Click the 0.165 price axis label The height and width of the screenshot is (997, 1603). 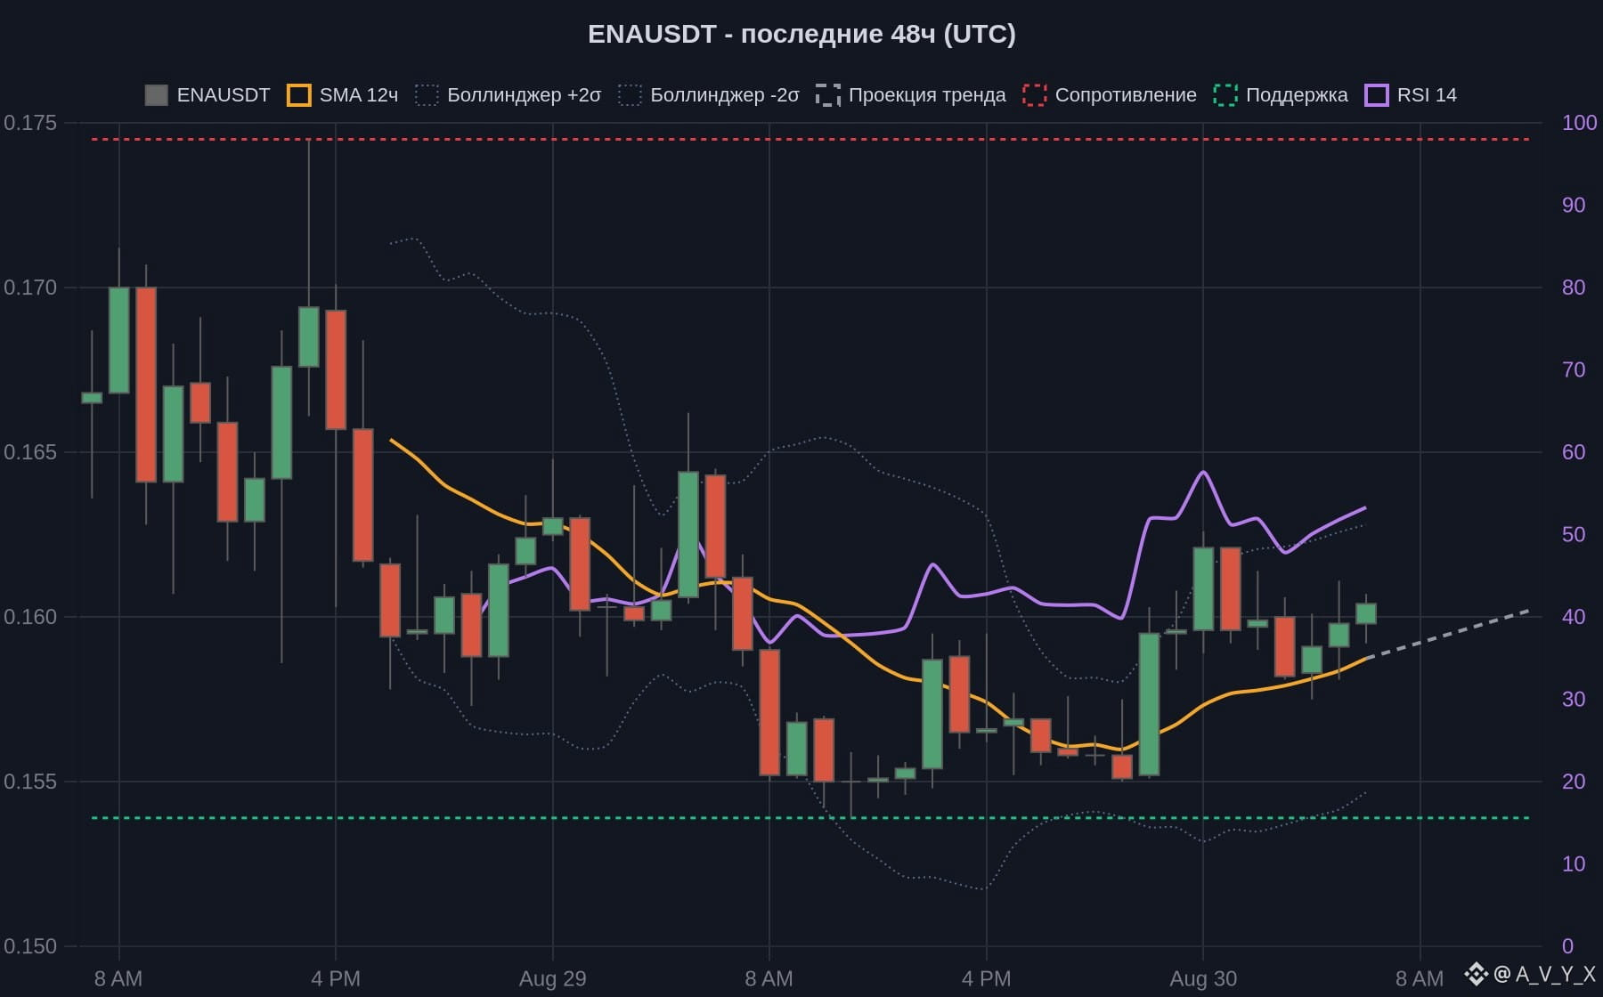point(30,451)
